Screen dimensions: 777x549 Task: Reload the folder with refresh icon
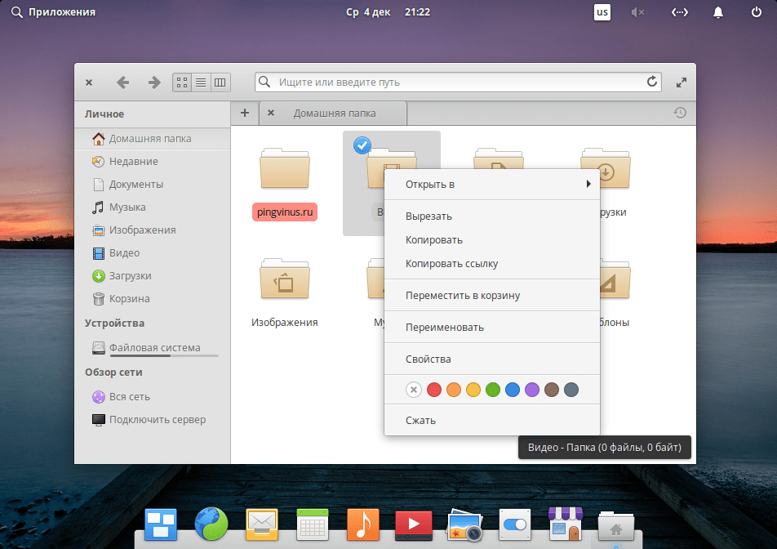pyautogui.click(x=651, y=82)
